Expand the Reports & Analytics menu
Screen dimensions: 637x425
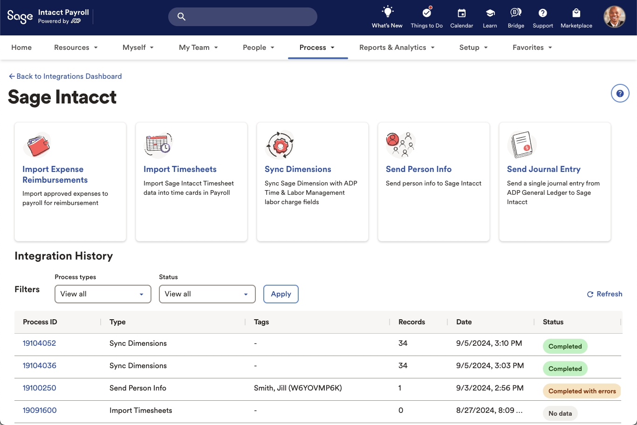(397, 48)
